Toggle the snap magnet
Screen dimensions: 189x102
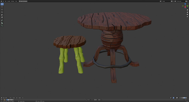pyautogui.click(x=95, y=100)
